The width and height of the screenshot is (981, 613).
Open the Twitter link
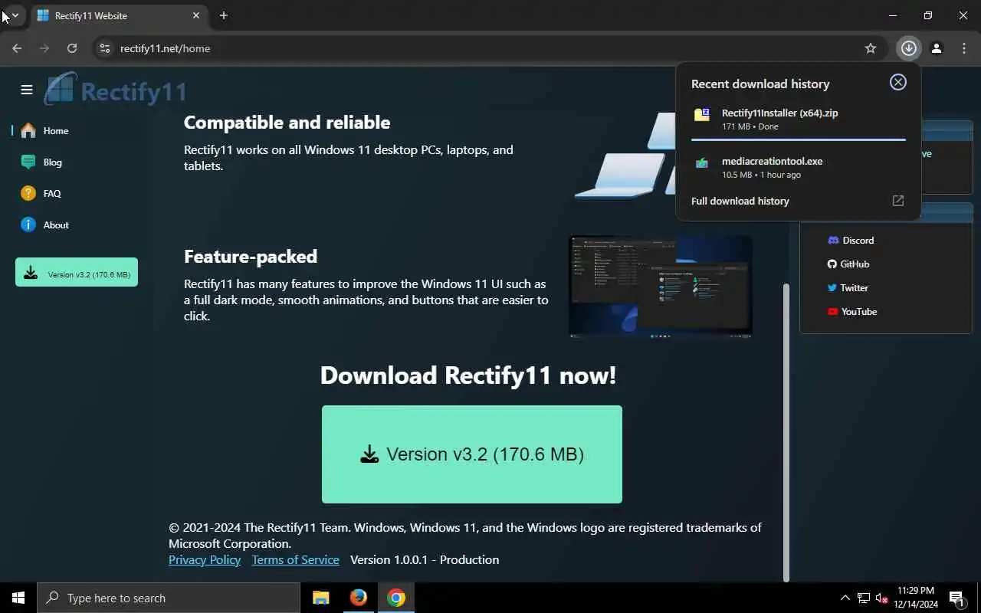848,288
